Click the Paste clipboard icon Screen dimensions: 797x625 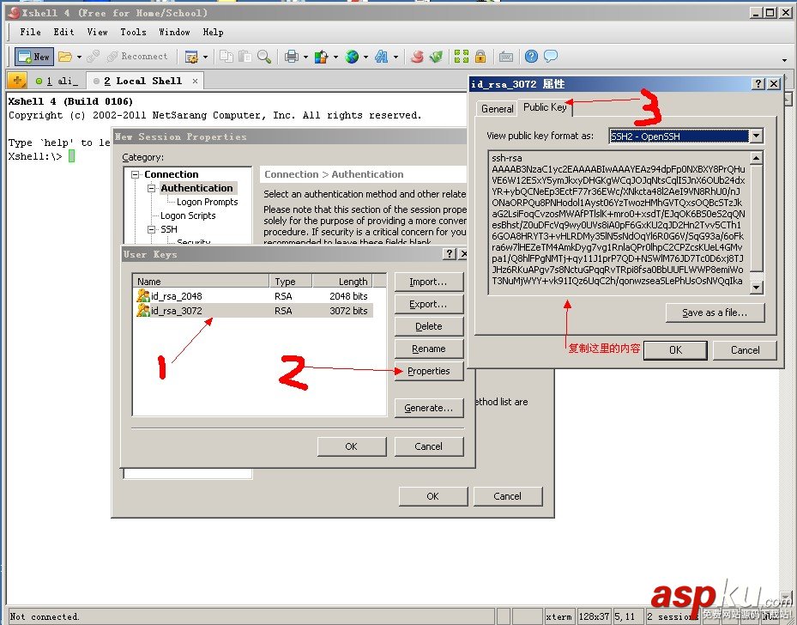pos(245,57)
